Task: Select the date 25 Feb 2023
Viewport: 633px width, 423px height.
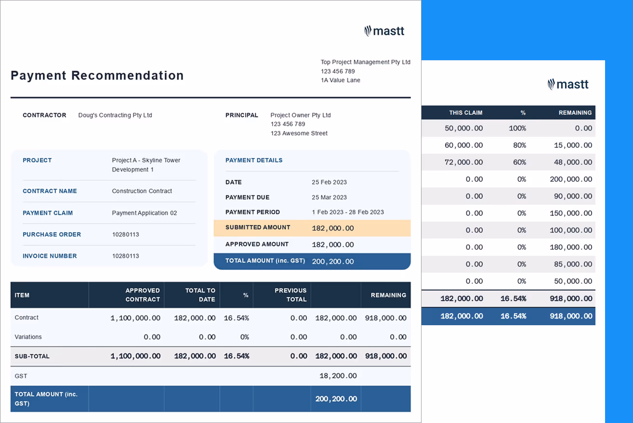Action: point(330,183)
